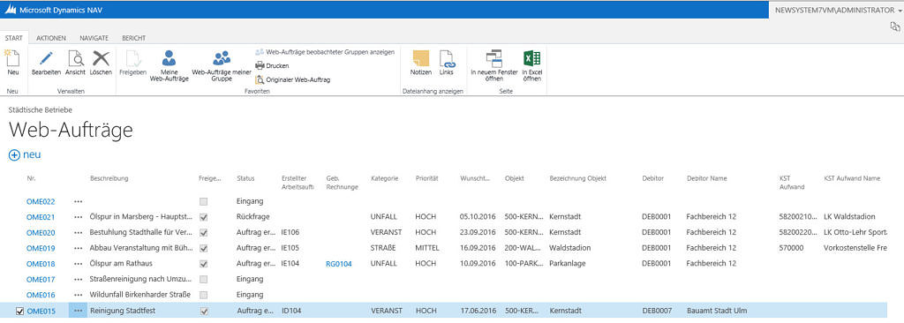Switch to the AKTIONEN ribbon tab
The image size is (904, 323).
pyautogui.click(x=50, y=38)
